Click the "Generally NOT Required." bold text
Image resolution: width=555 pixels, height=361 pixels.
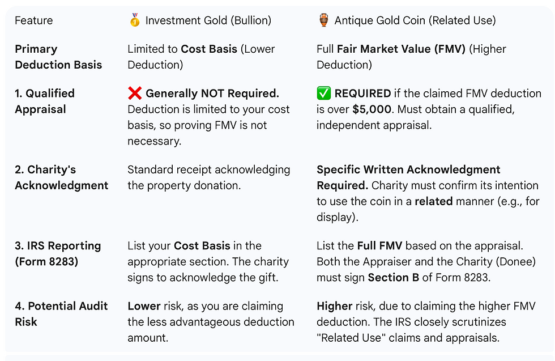click(x=212, y=94)
